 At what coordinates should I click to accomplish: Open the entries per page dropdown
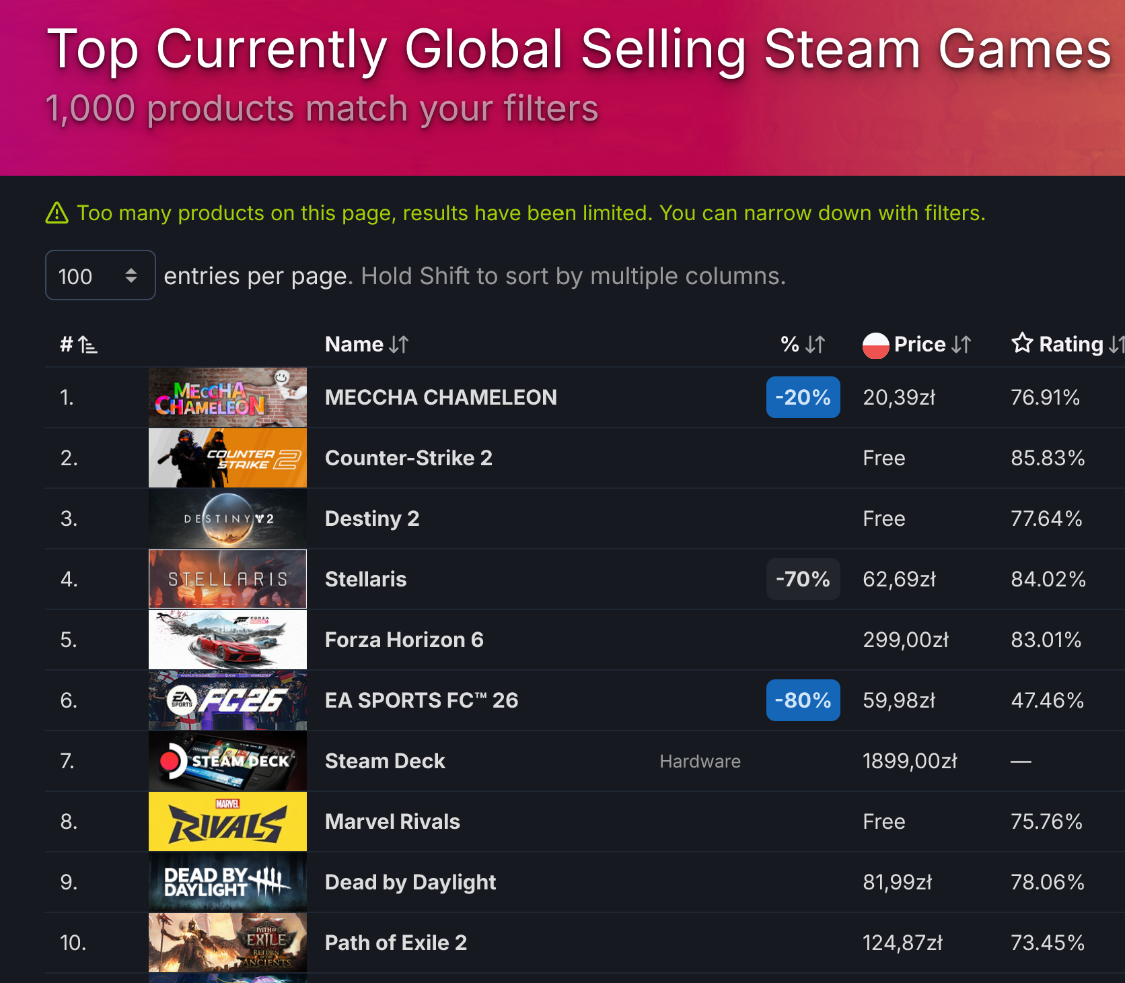pyautogui.click(x=100, y=275)
